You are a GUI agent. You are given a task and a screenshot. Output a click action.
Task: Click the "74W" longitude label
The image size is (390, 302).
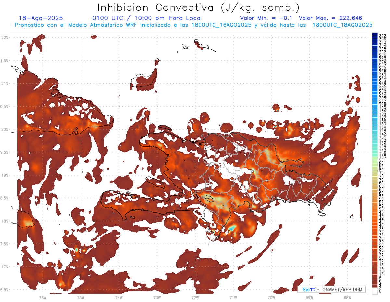[119, 297]
